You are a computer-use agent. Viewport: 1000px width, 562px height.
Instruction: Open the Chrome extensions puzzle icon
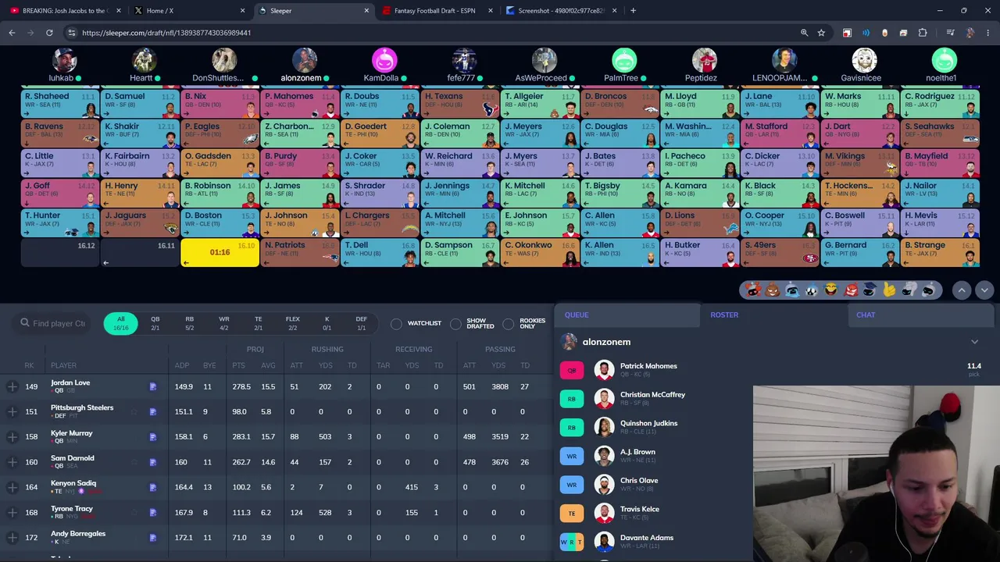pyautogui.click(x=923, y=33)
